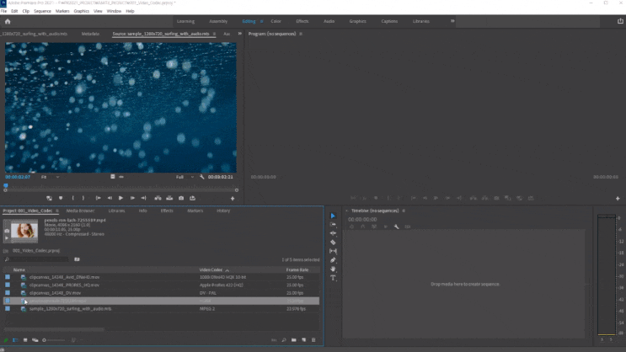The image size is (626, 352).
Task: Expand the workspace overflow chevron
Action: [x=452, y=21]
